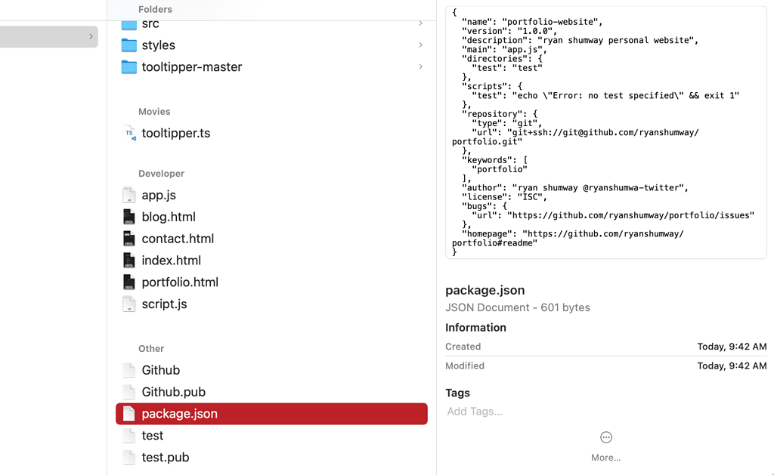Select the Github file in Other
This screenshot has width=774, height=475.
[161, 370]
